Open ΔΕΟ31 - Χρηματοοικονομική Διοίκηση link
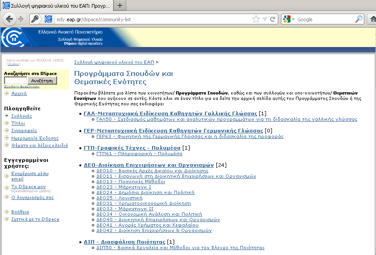 click(143, 203)
